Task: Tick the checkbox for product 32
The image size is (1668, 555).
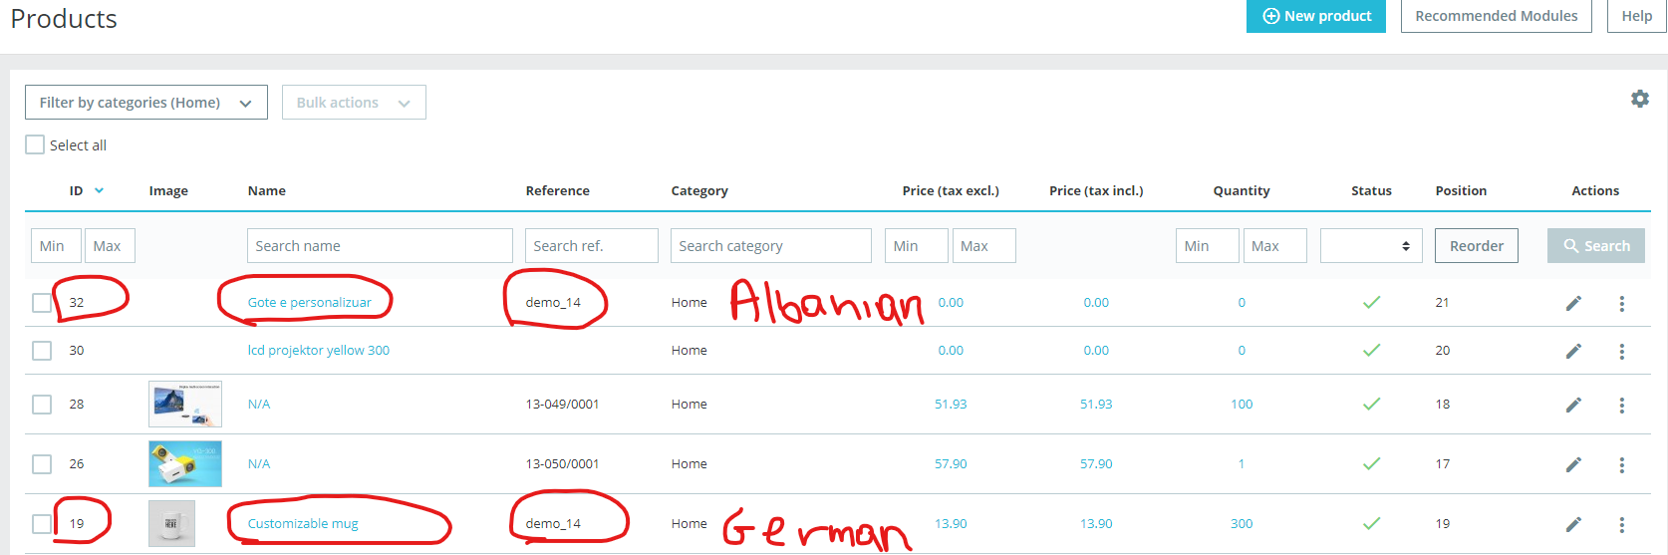Action: 42,303
